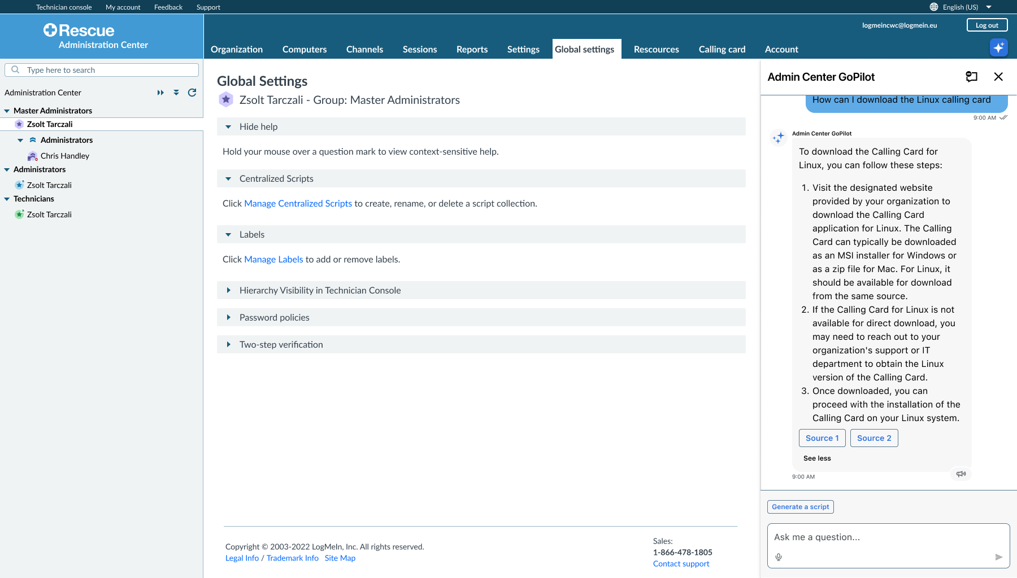The height and width of the screenshot is (578, 1017).
Task: Click the new chat icon in GoPilot panel
Action: [971, 77]
